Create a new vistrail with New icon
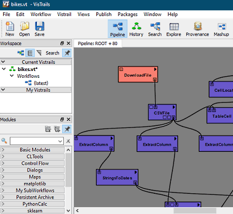This screenshot has width=233, height=214. click(x=10, y=29)
